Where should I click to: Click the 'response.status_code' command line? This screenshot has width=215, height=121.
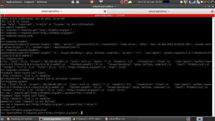(16, 36)
